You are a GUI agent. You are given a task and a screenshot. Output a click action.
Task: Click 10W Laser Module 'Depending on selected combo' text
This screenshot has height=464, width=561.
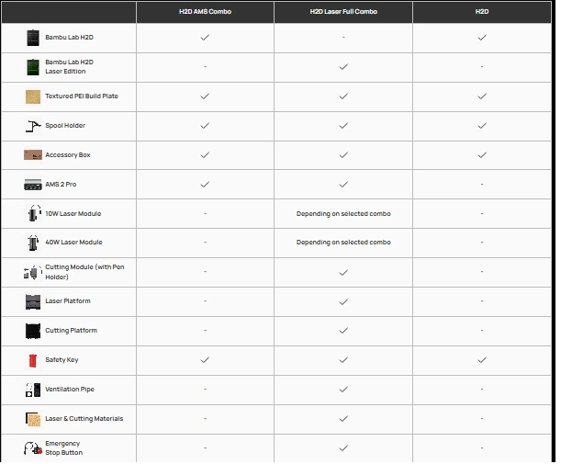[x=342, y=213]
